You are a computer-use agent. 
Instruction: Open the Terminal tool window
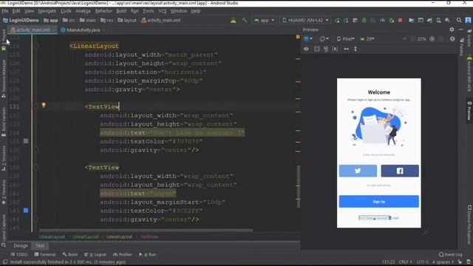[x=45, y=254]
